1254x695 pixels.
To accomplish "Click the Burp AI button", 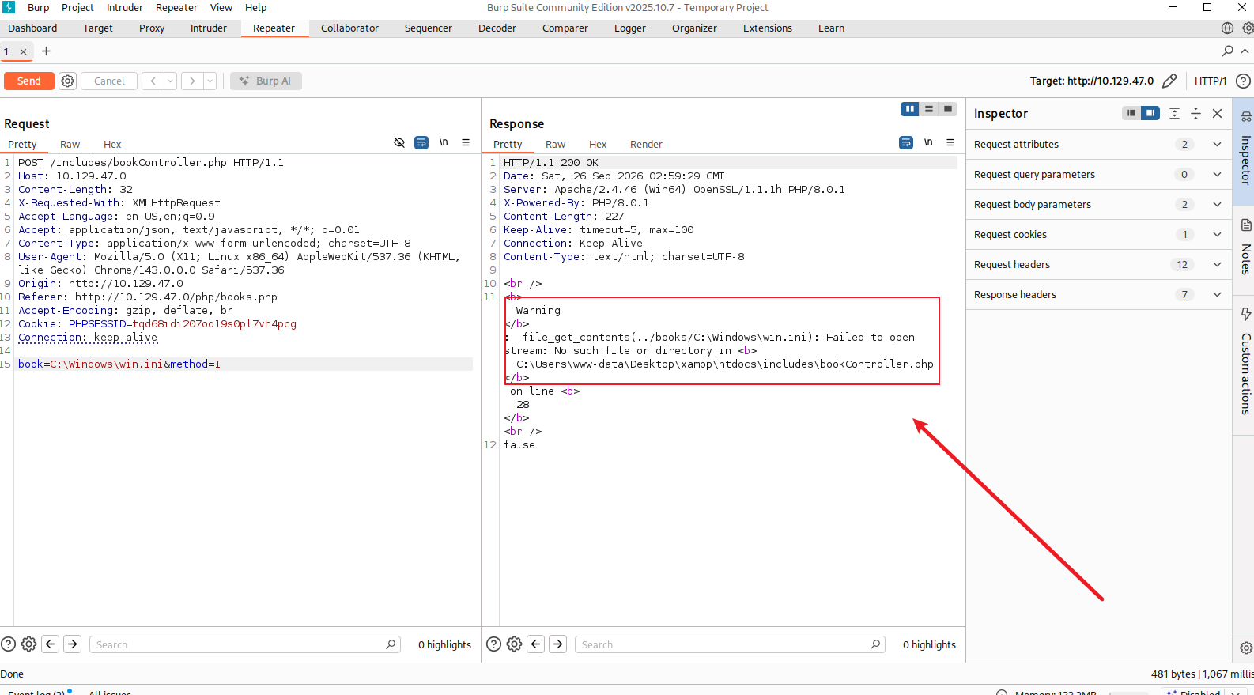I will tap(266, 81).
